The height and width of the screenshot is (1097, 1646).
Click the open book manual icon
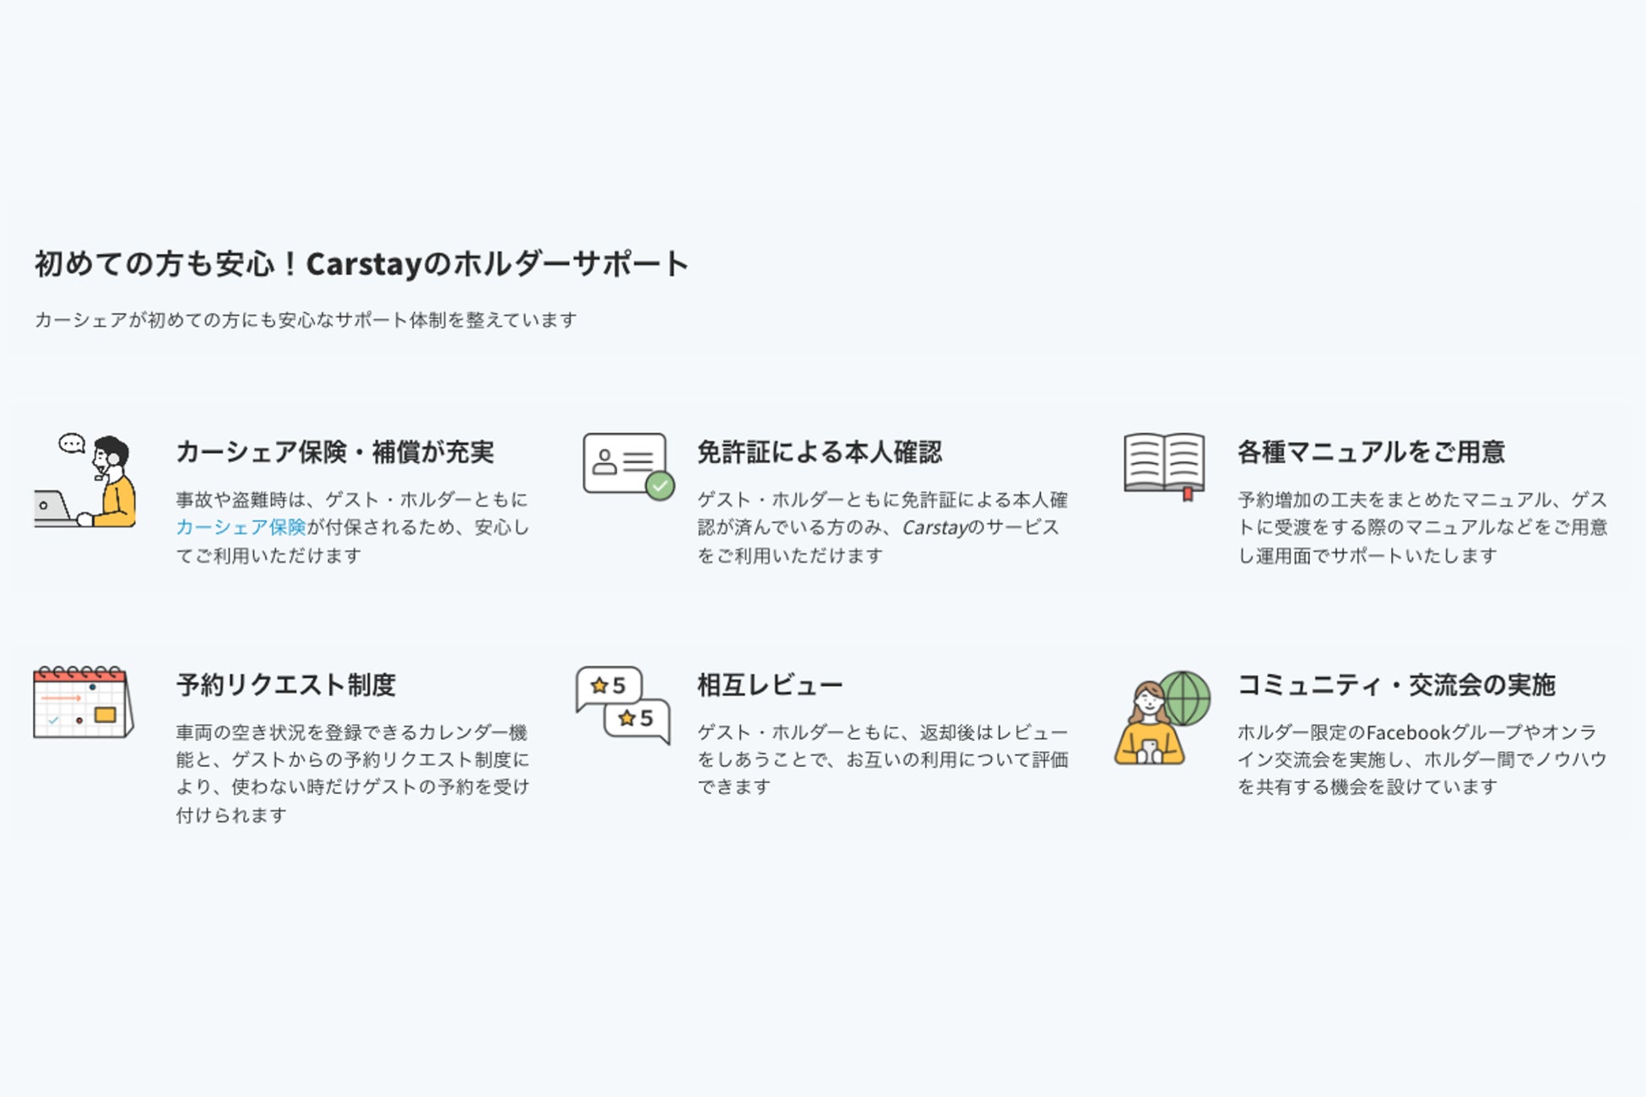pyautogui.click(x=1163, y=463)
